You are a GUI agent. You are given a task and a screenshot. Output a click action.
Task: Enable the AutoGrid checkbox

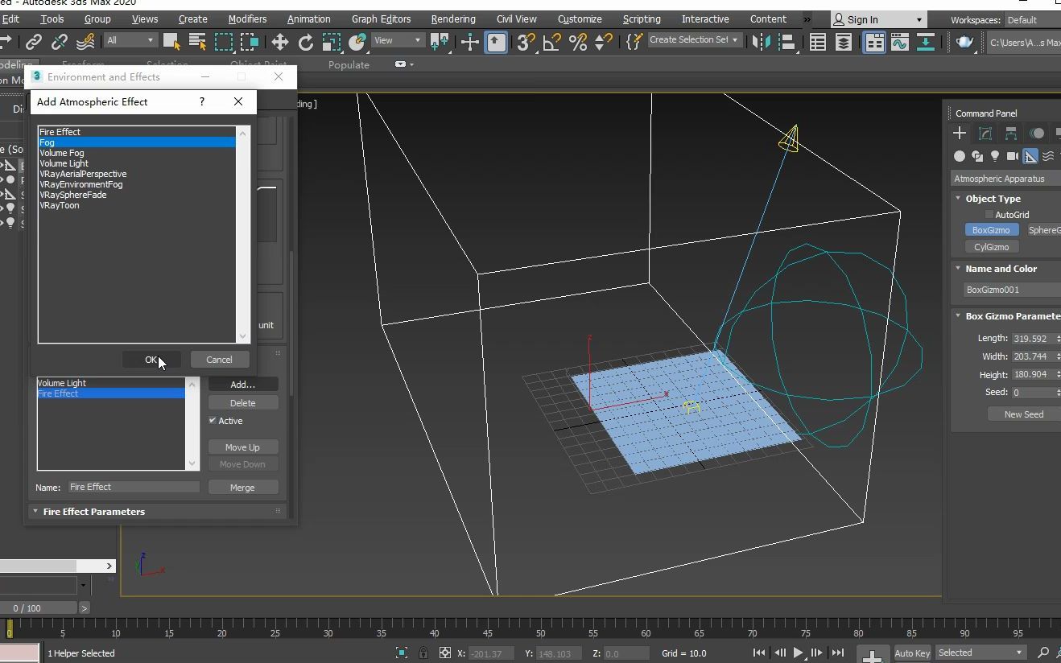click(x=989, y=214)
